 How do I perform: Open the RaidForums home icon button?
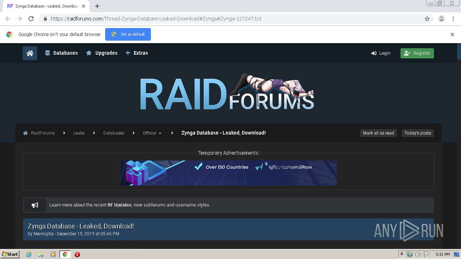[30, 53]
